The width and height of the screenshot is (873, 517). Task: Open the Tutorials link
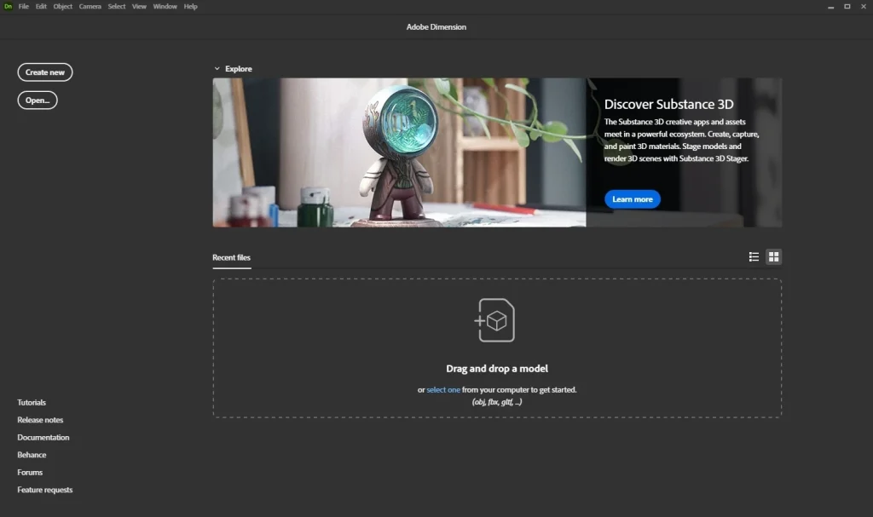[x=32, y=402]
